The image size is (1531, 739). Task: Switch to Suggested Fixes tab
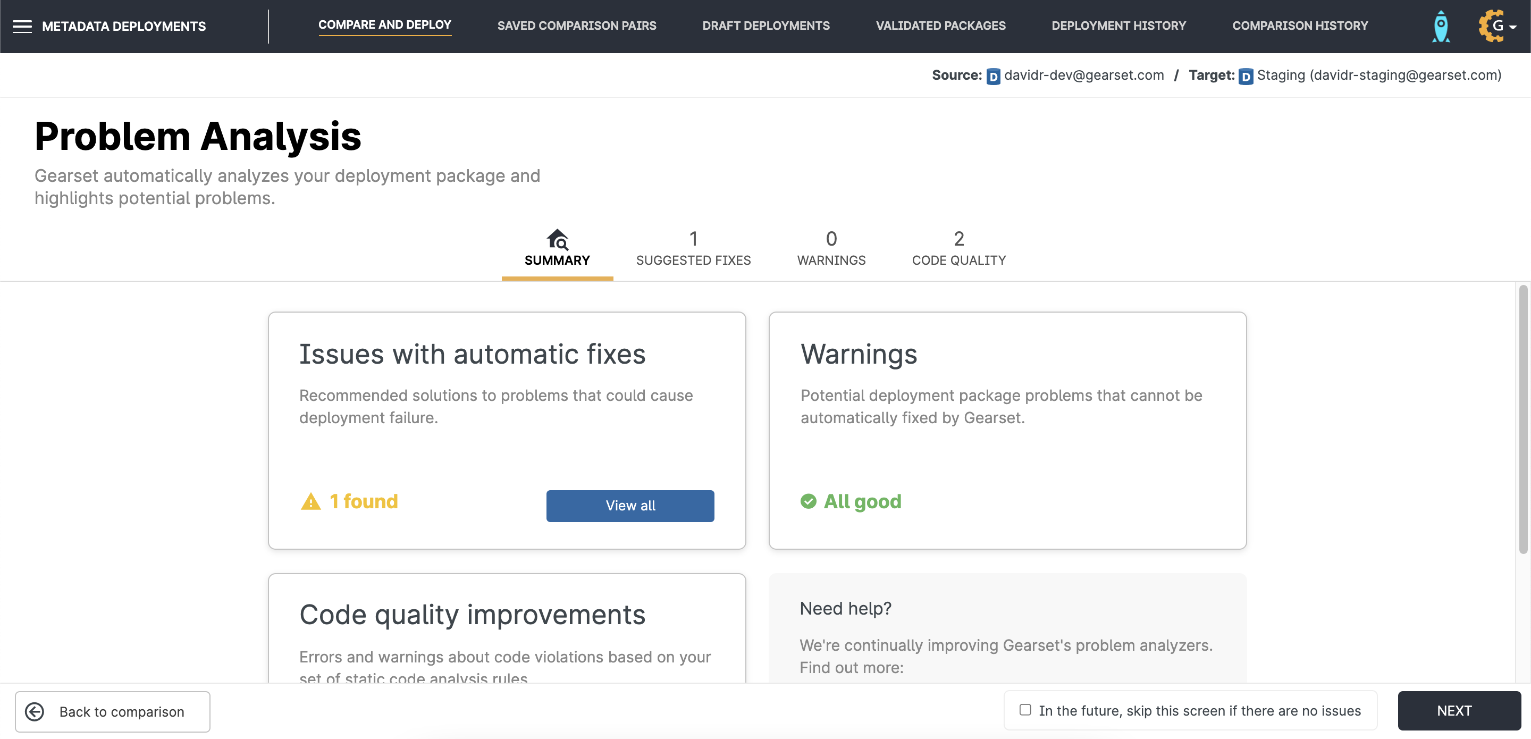(693, 250)
